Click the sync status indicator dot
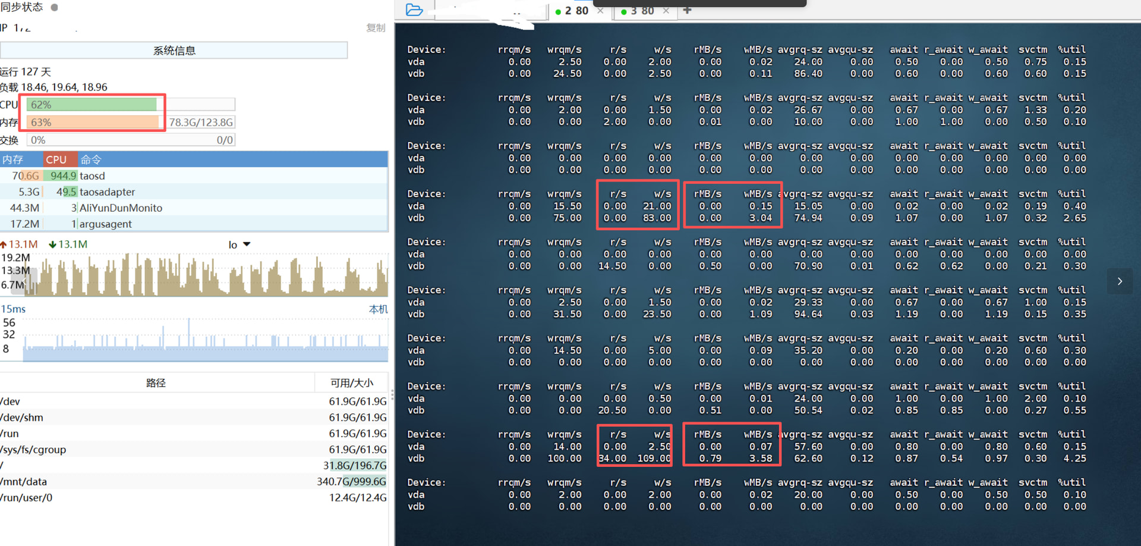Viewport: 1141px width, 546px height. tap(55, 8)
